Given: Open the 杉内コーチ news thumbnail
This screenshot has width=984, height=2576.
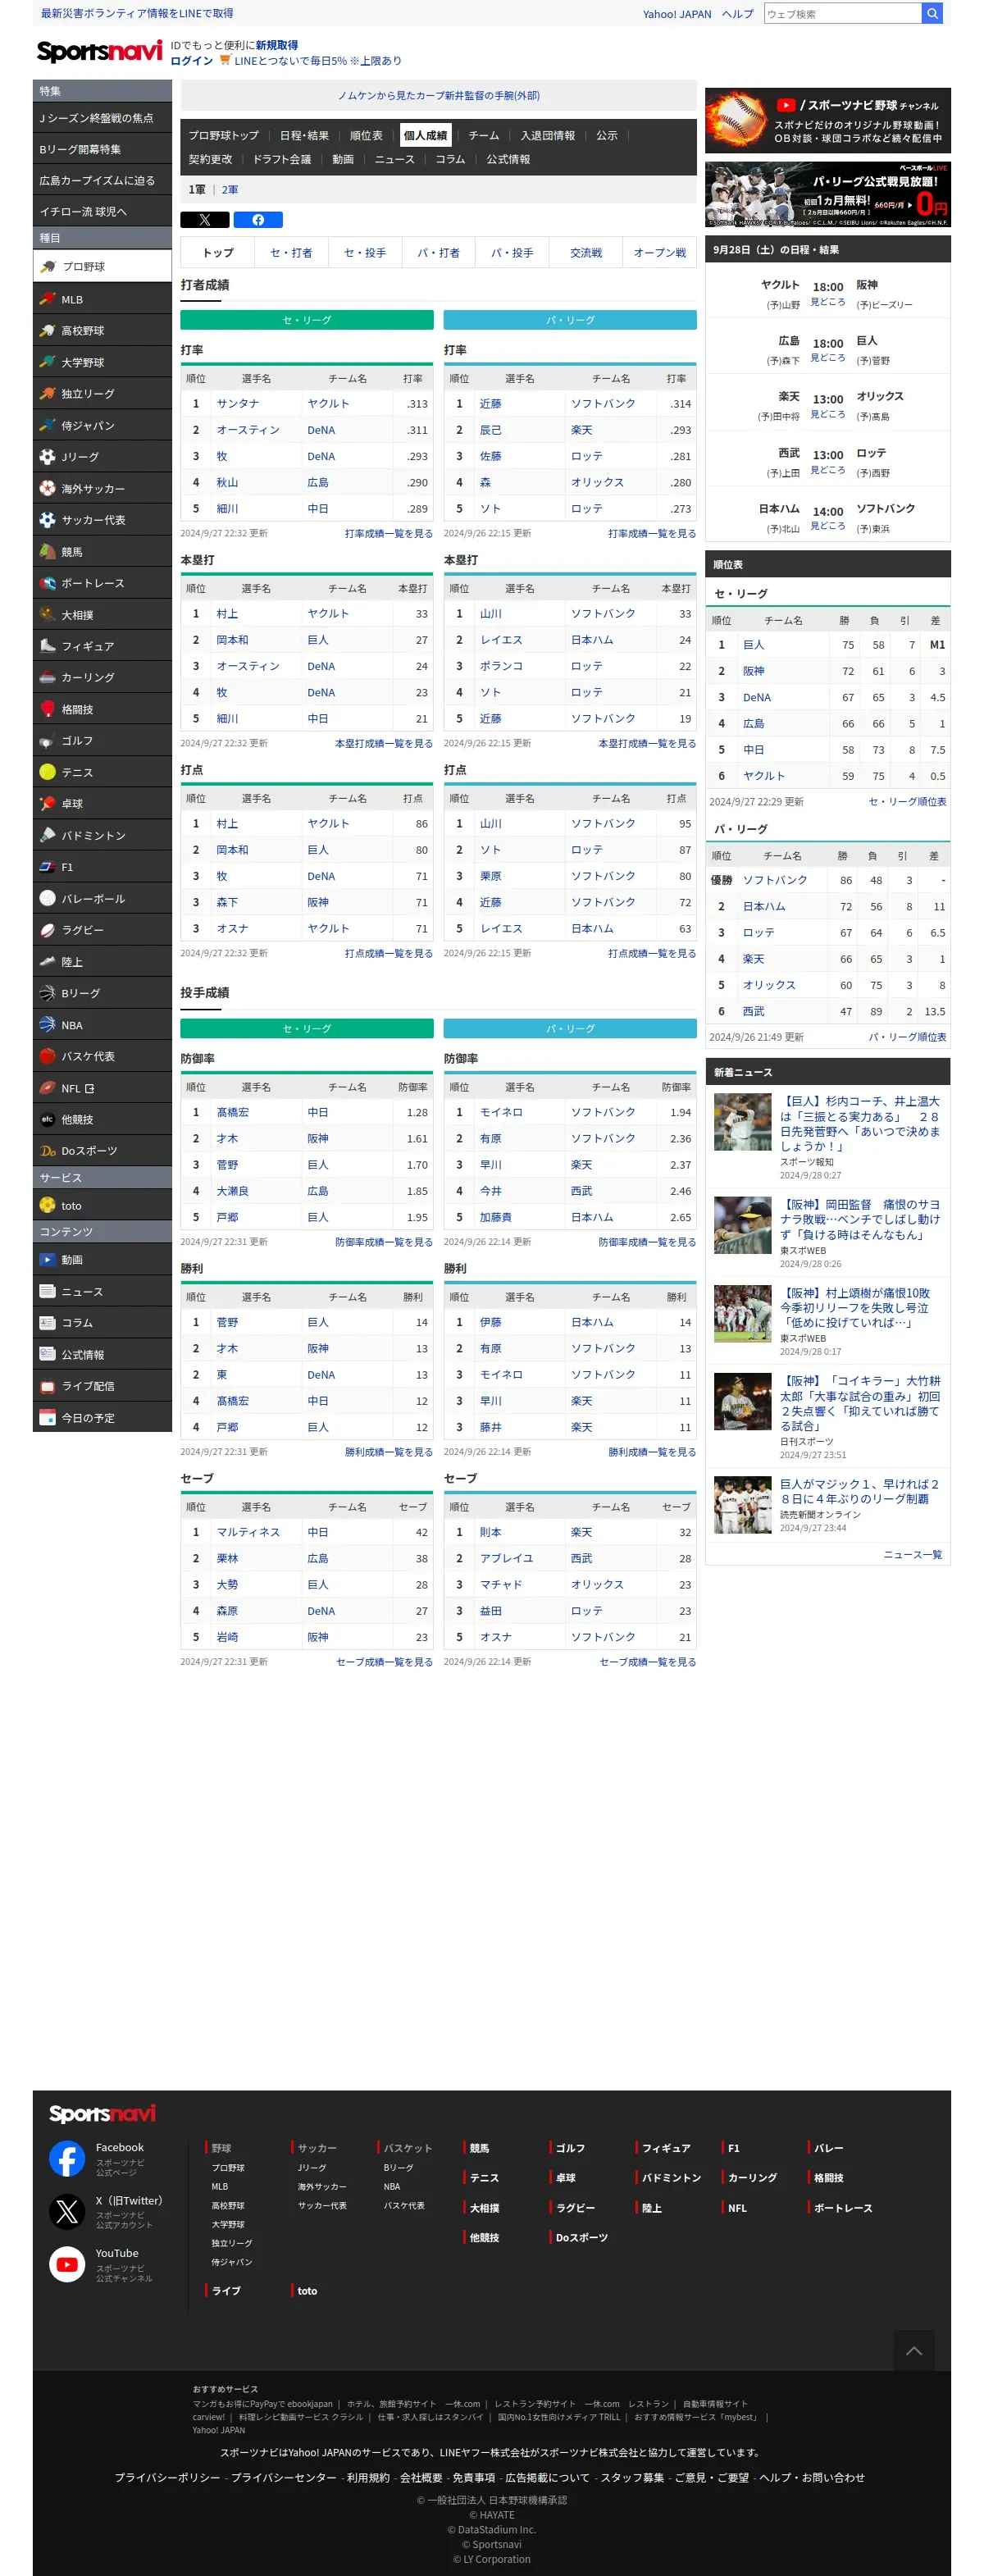Looking at the screenshot, I should (x=742, y=1122).
